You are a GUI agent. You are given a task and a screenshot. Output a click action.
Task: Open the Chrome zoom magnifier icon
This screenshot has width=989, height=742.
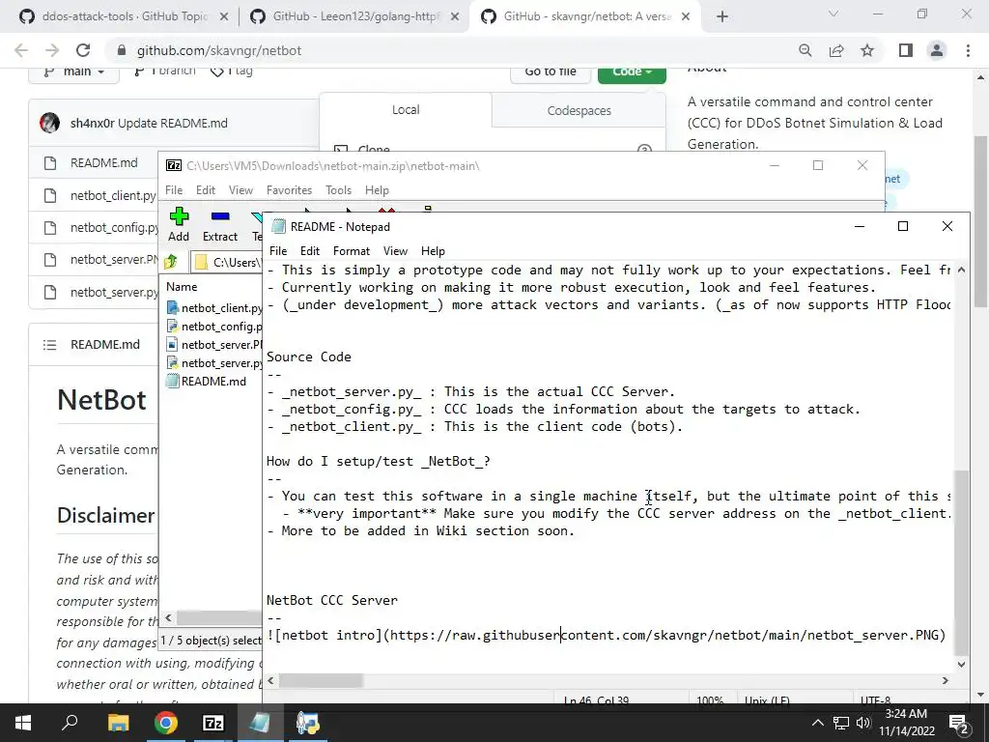pyautogui.click(x=805, y=50)
